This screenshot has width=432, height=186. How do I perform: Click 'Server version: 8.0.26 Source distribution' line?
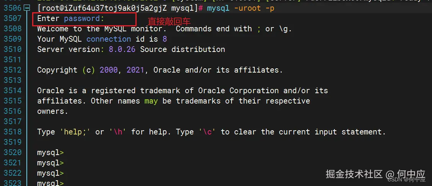click(131, 50)
